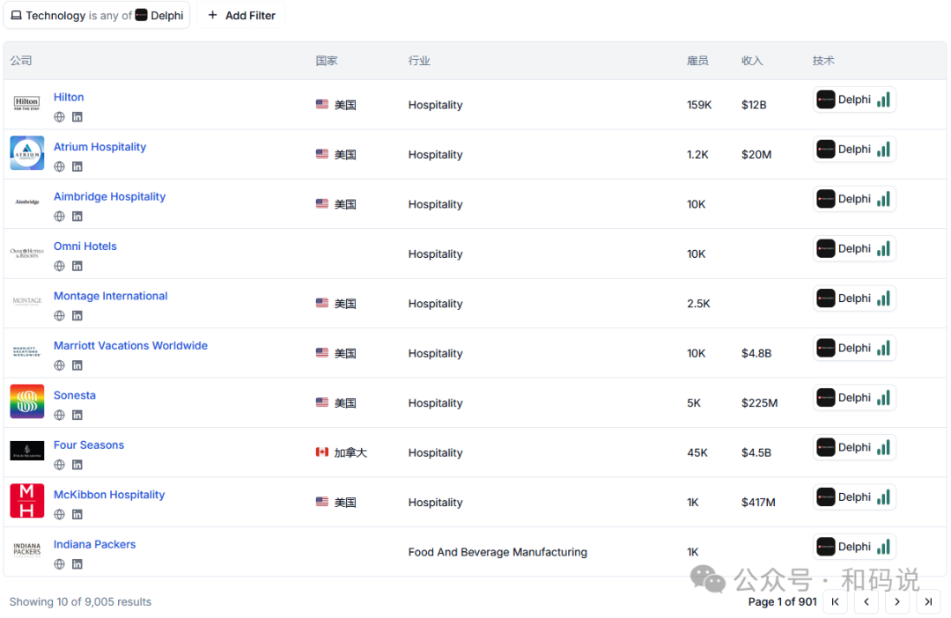Open Atrium Hospitality's LinkedIn icon
The image size is (951, 618).
click(77, 166)
